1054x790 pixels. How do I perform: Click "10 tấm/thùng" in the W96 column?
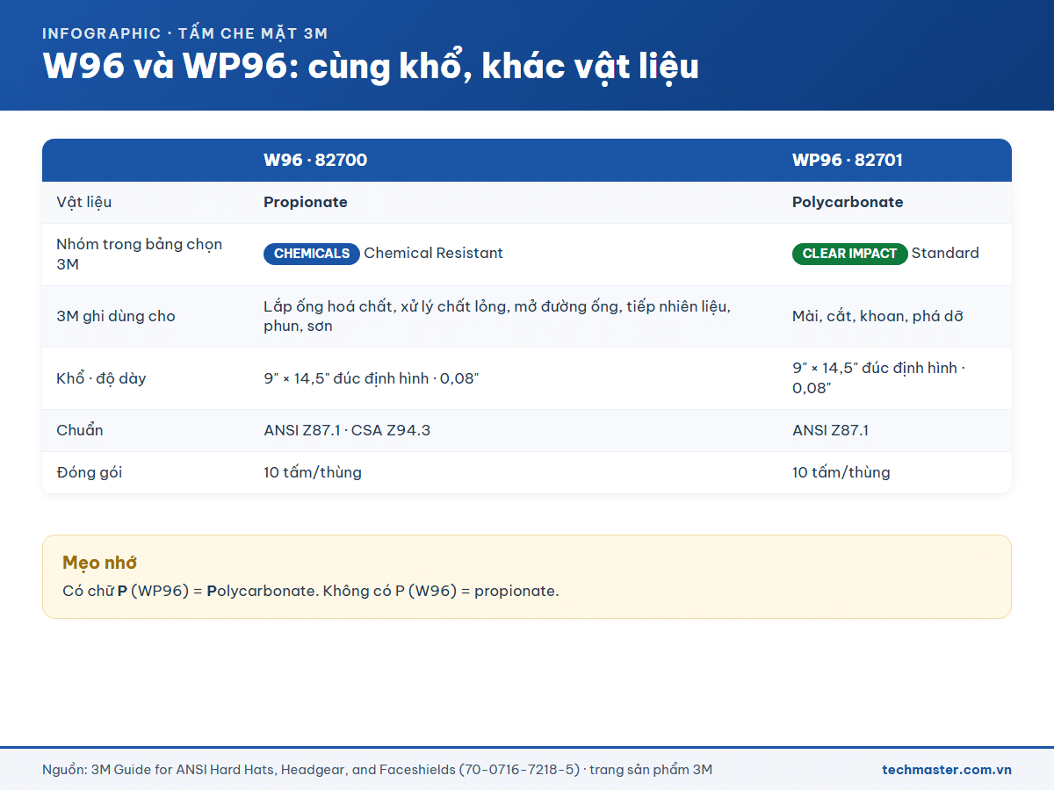313,472
